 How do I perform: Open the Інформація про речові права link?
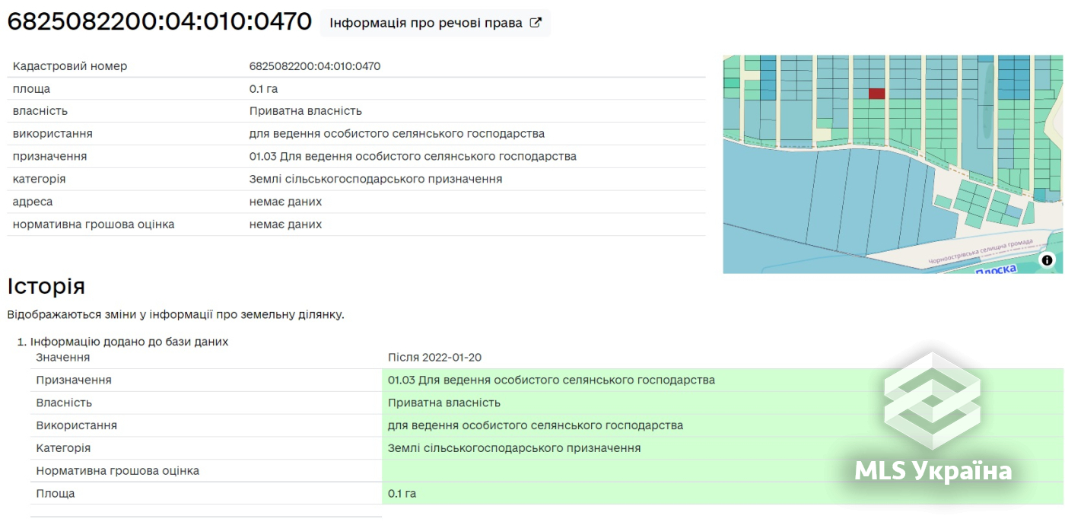[x=434, y=23]
